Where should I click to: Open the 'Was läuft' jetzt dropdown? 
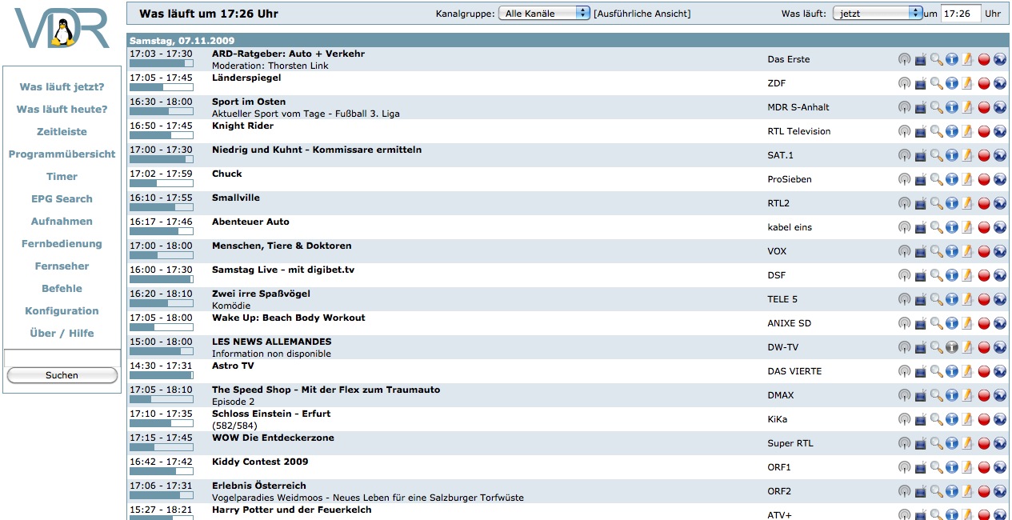click(878, 14)
